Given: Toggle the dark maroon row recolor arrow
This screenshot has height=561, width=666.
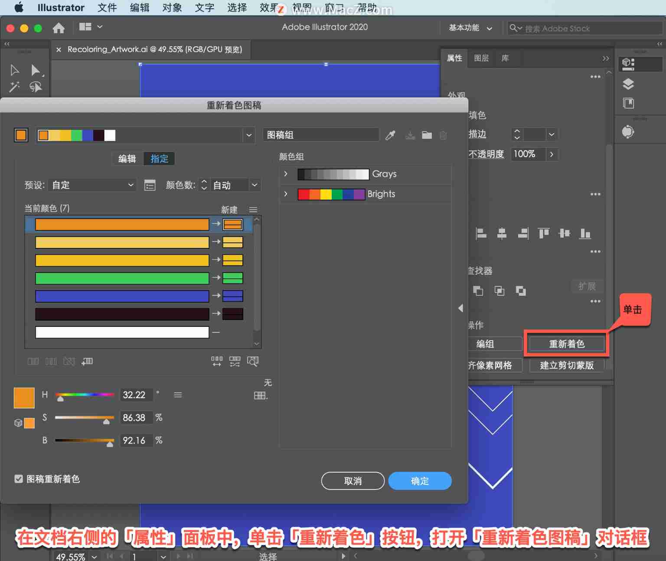Looking at the screenshot, I should (x=216, y=313).
